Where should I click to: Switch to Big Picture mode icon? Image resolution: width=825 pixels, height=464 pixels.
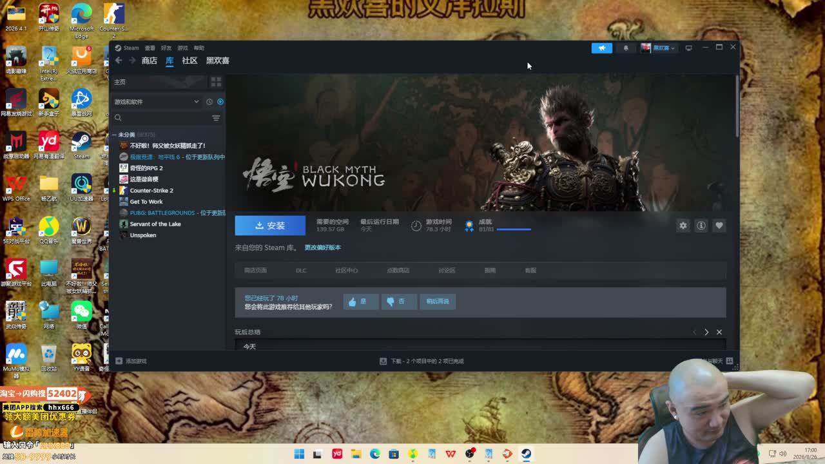click(x=688, y=48)
